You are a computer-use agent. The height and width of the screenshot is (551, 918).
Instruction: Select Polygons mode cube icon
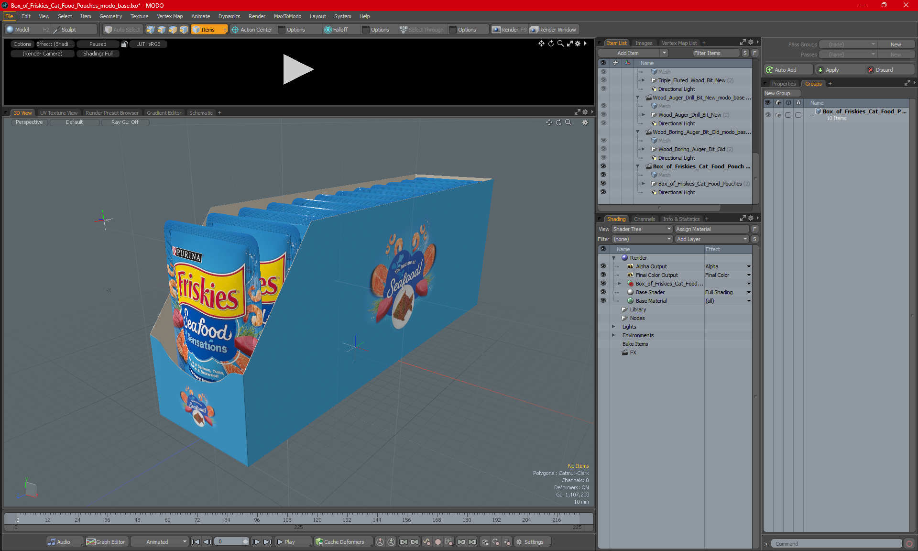[173, 30]
